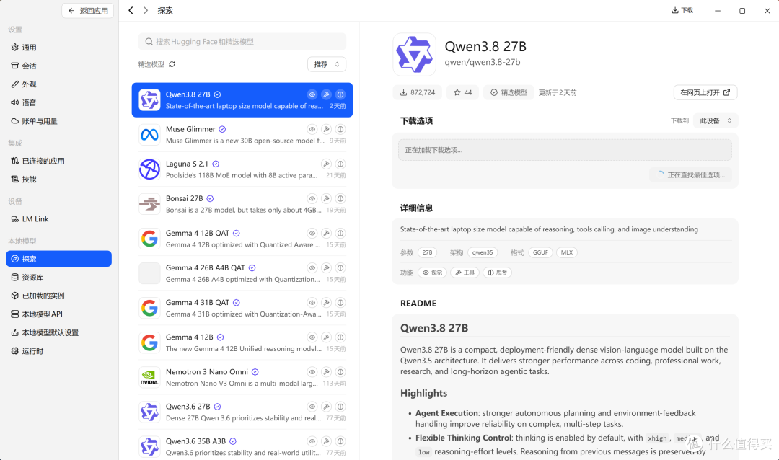779x460 pixels.
Task: Click the Hugging Face model search field
Action: click(242, 42)
